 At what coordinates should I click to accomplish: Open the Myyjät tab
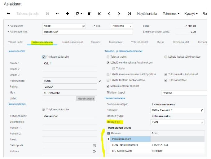[x=160, y=42]
